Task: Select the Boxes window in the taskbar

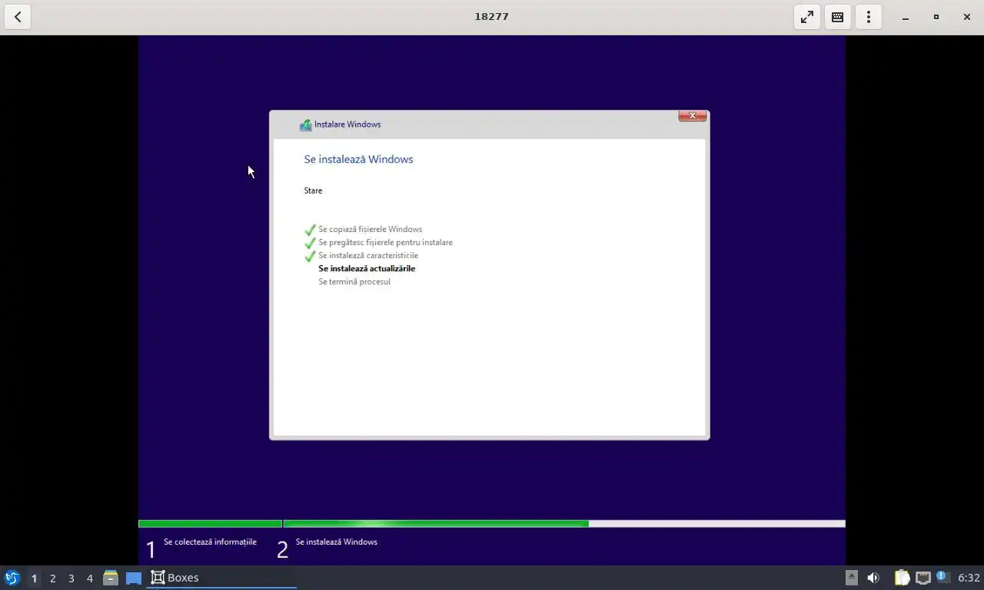Action: pos(221,578)
